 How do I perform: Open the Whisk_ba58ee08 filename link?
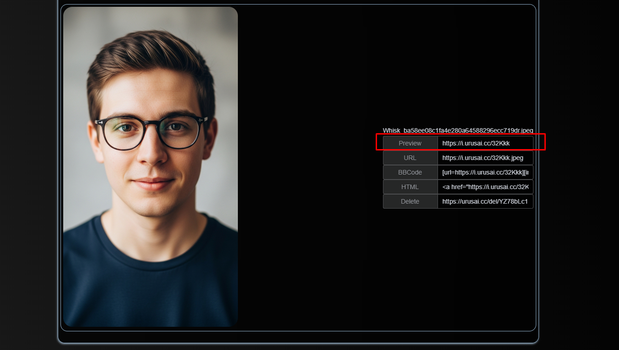pos(458,130)
